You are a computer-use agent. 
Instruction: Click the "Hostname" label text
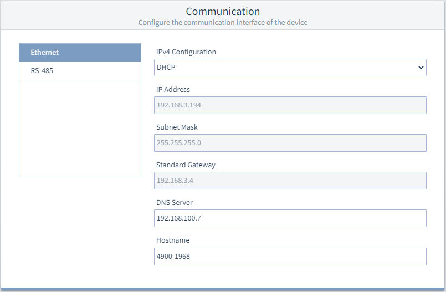(173, 240)
